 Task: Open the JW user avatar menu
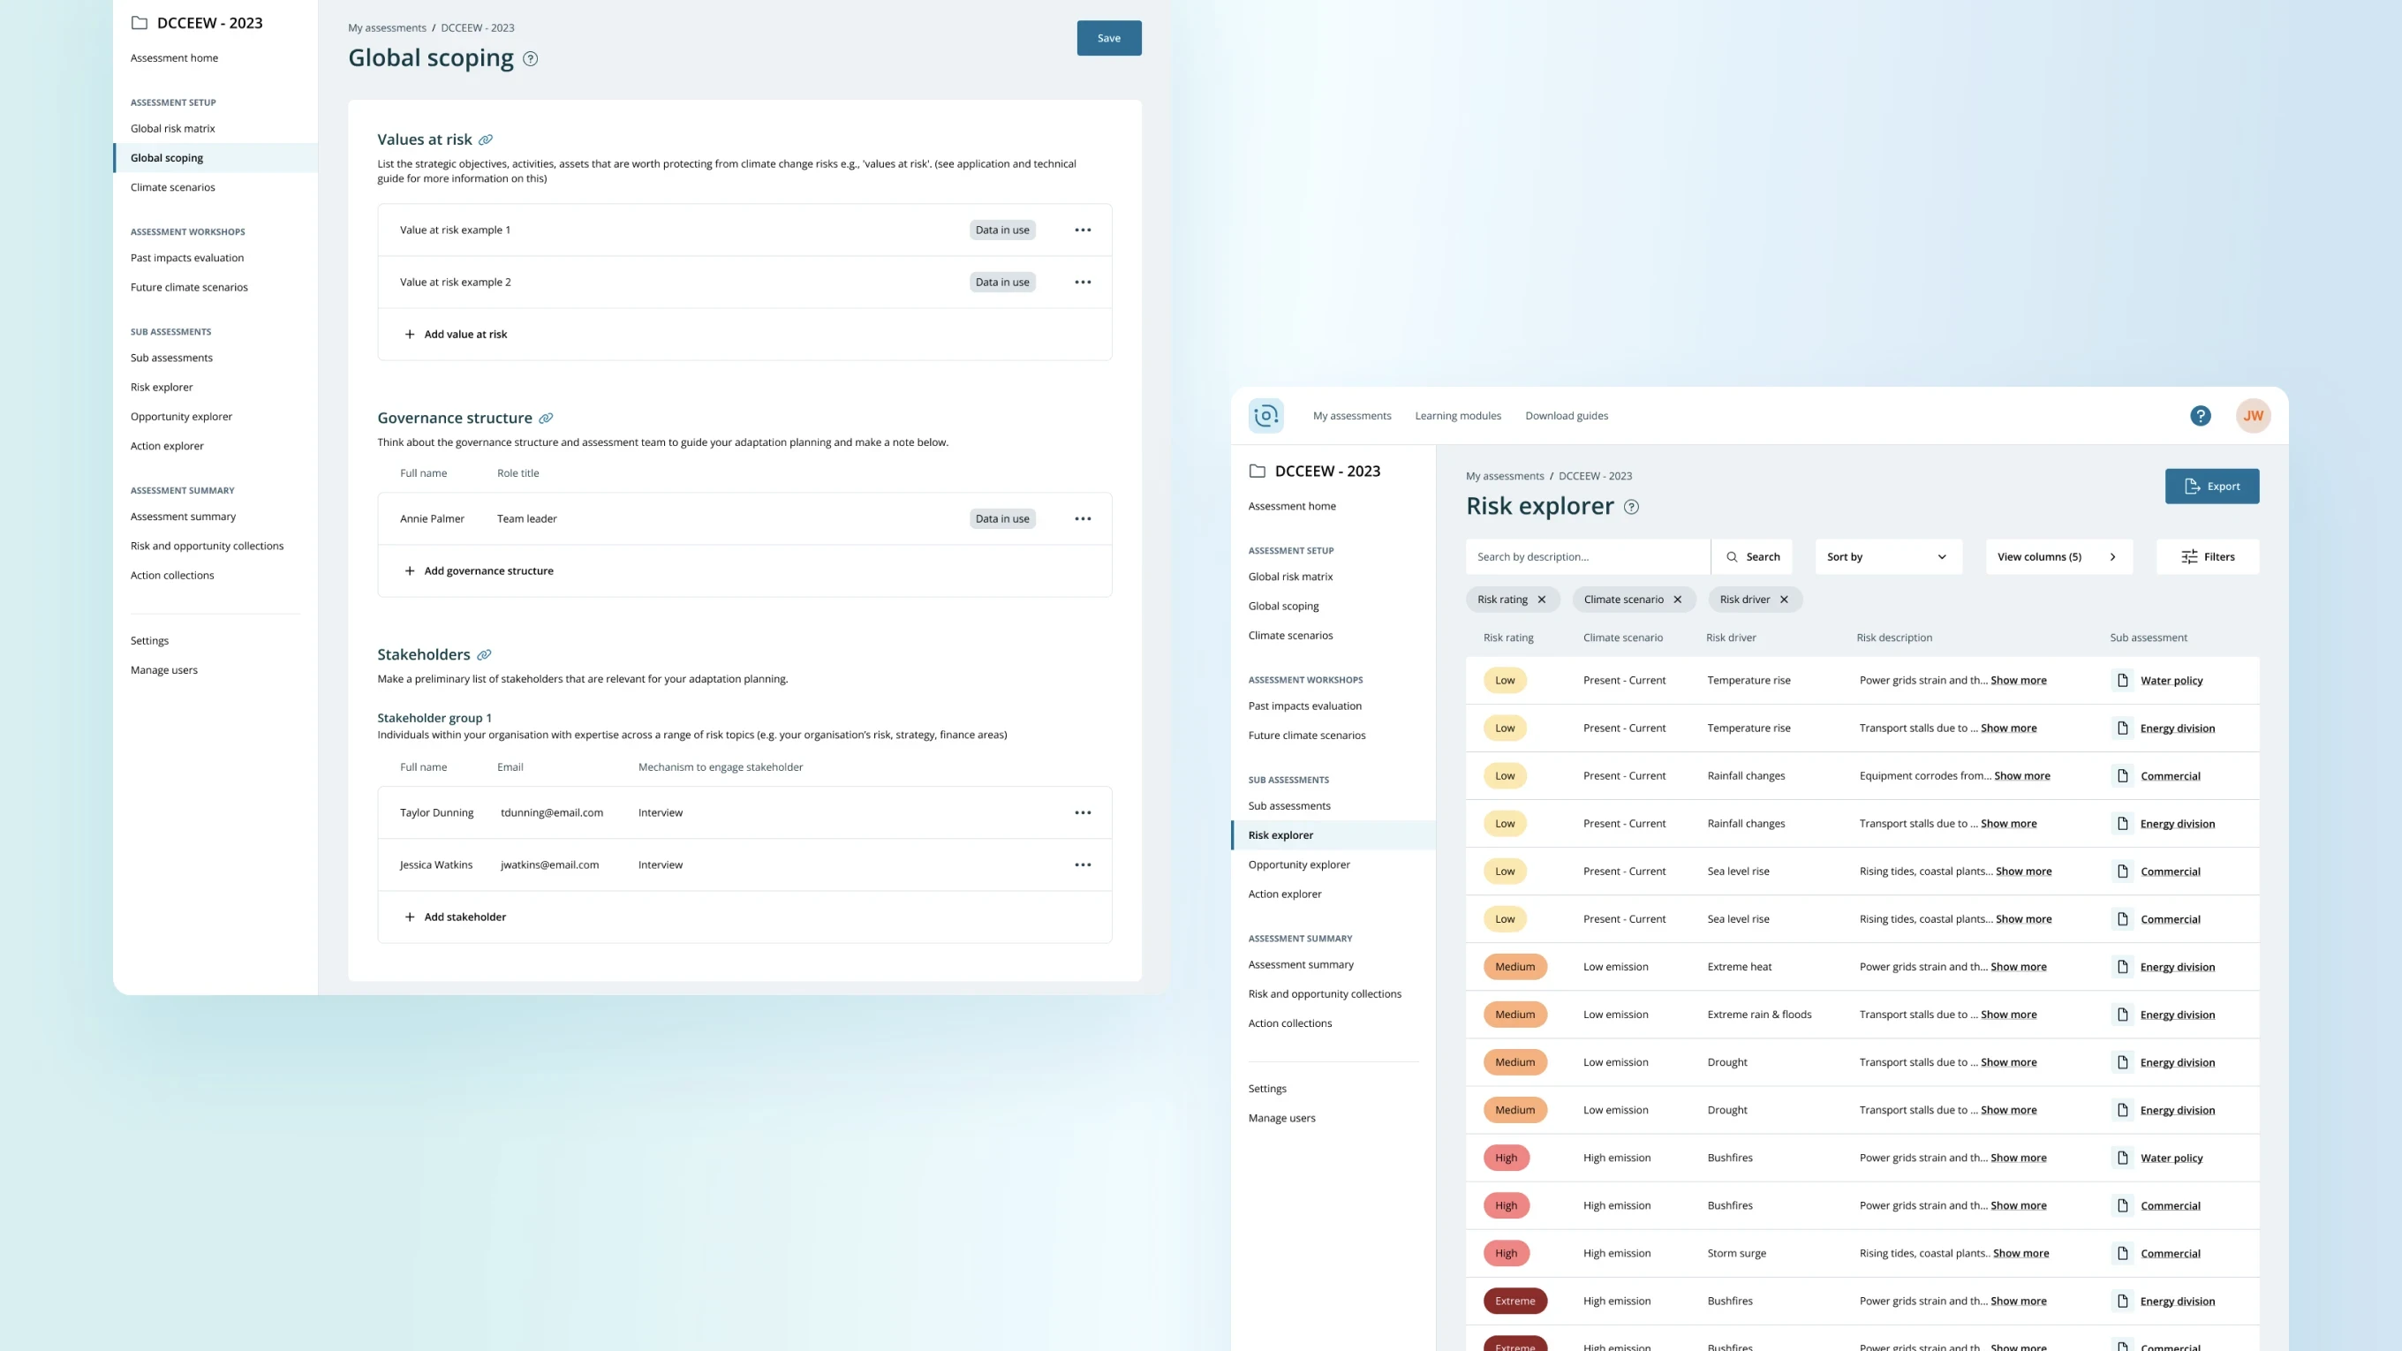click(x=2253, y=416)
